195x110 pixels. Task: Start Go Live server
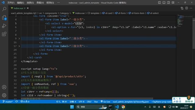point(105,102)
